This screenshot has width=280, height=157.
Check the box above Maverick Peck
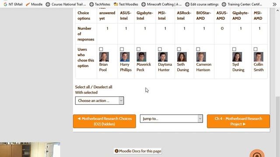(x=138, y=49)
